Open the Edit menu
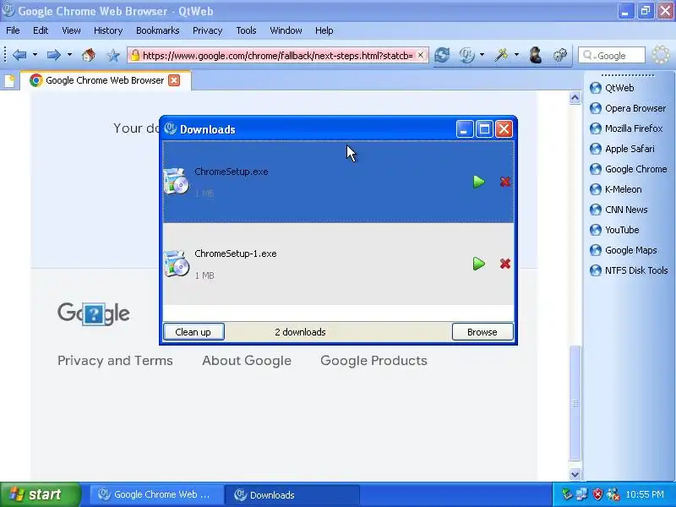 tap(41, 30)
